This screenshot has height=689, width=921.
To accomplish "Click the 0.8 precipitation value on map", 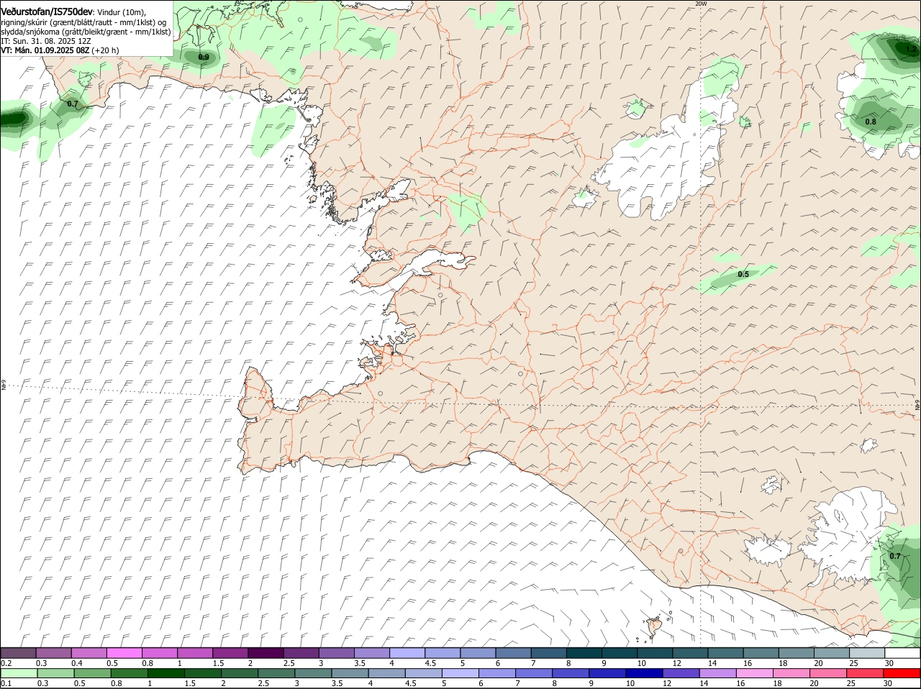I will tap(871, 122).
